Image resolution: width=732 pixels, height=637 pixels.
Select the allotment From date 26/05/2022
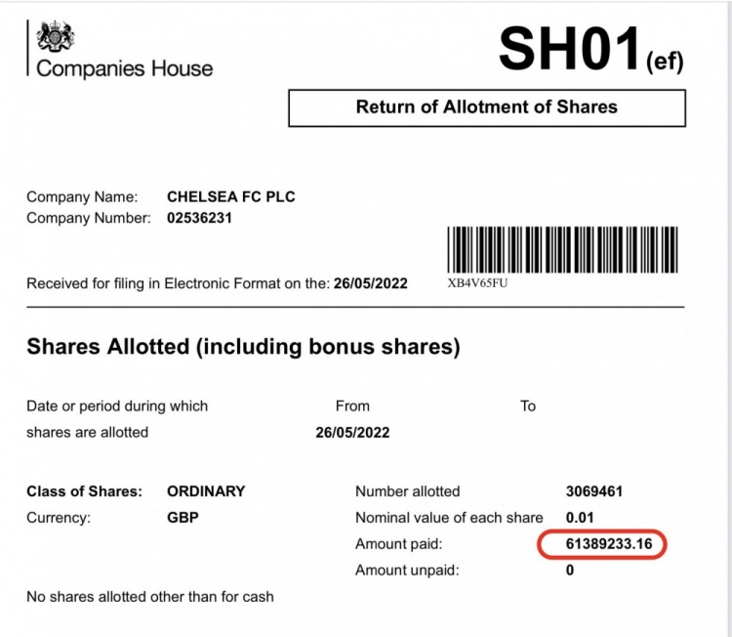(x=352, y=433)
